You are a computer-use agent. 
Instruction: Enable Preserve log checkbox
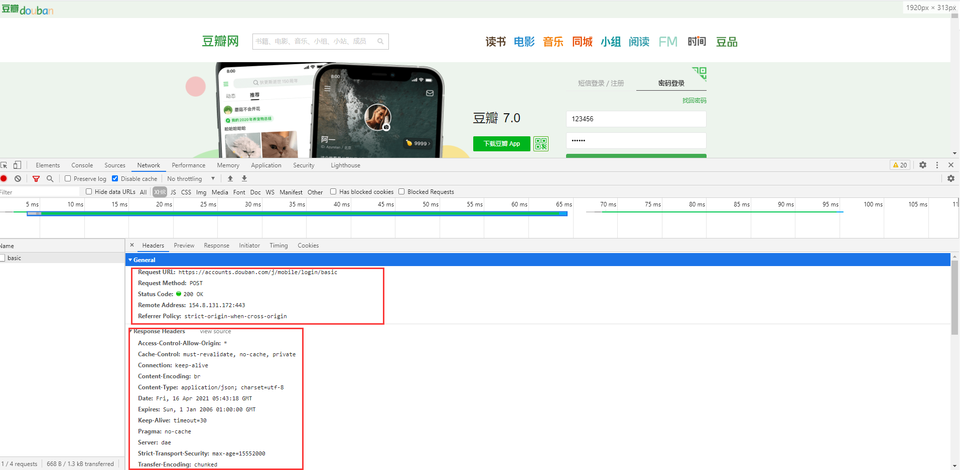click(68, 178)
